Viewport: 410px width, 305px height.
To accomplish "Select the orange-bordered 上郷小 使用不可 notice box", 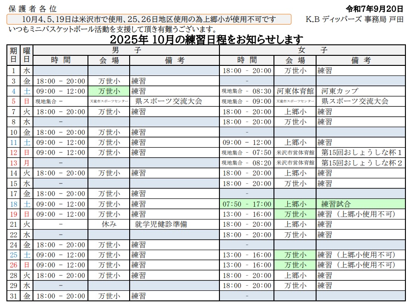I will click(x=149, y=19).
